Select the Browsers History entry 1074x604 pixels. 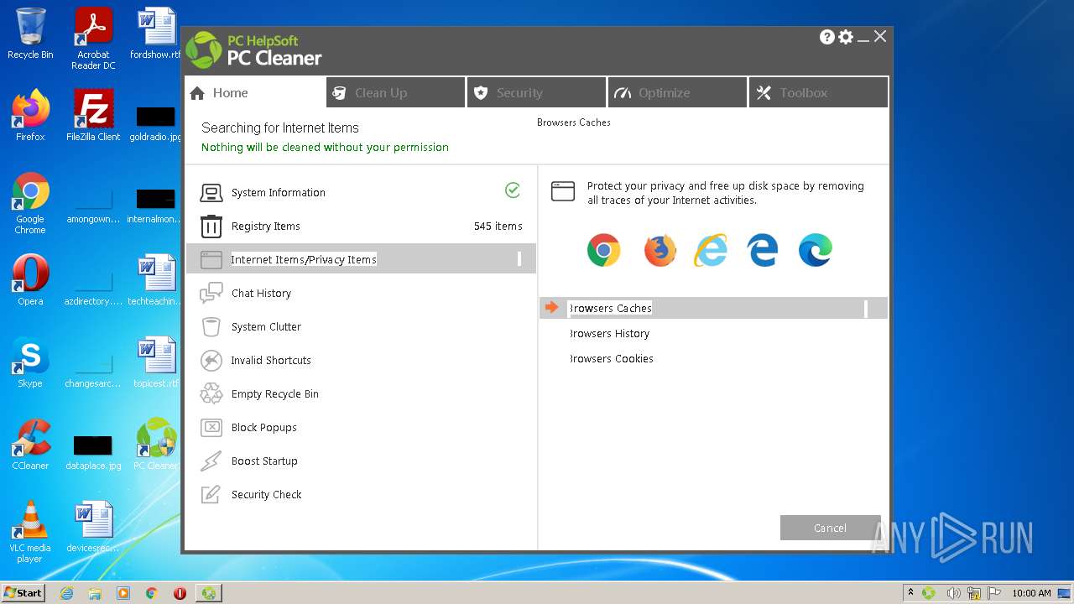pos(609,334)
